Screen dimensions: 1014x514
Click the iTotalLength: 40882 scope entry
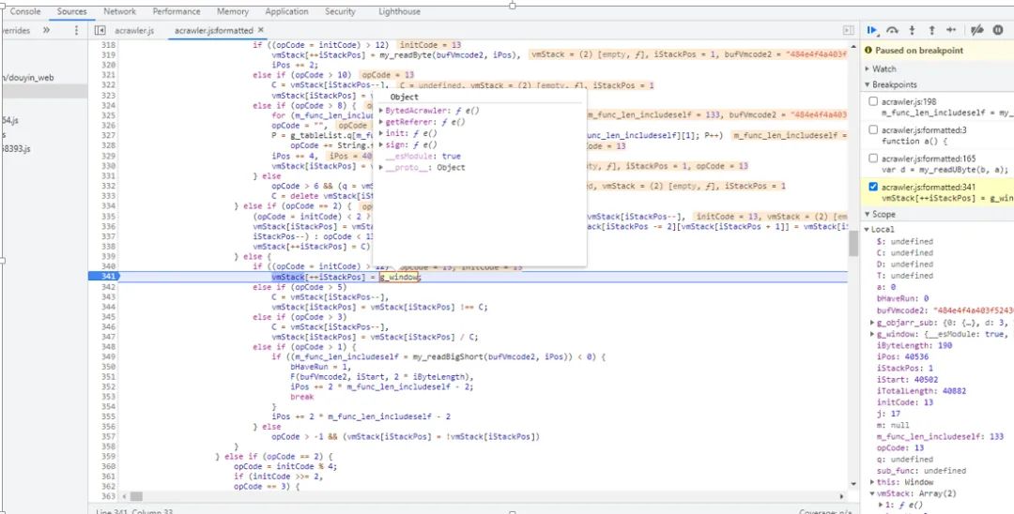(x=915, y=391)
